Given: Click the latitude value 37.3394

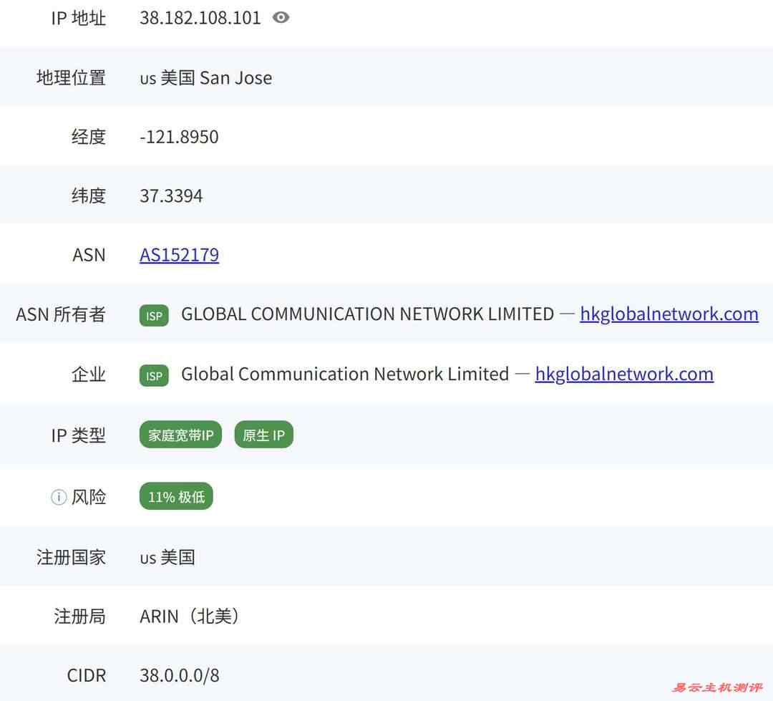Looking at the screenshot, I should (172, 195).
